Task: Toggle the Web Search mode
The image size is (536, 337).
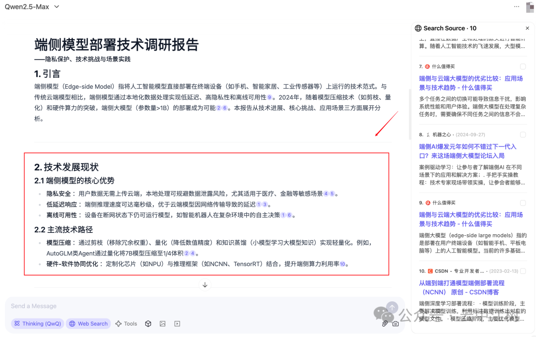Action: [x=88, y=323]
